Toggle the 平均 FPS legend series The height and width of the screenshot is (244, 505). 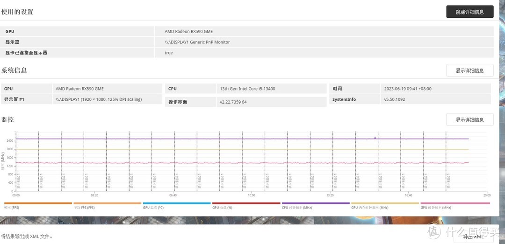[x=107, y=203]
